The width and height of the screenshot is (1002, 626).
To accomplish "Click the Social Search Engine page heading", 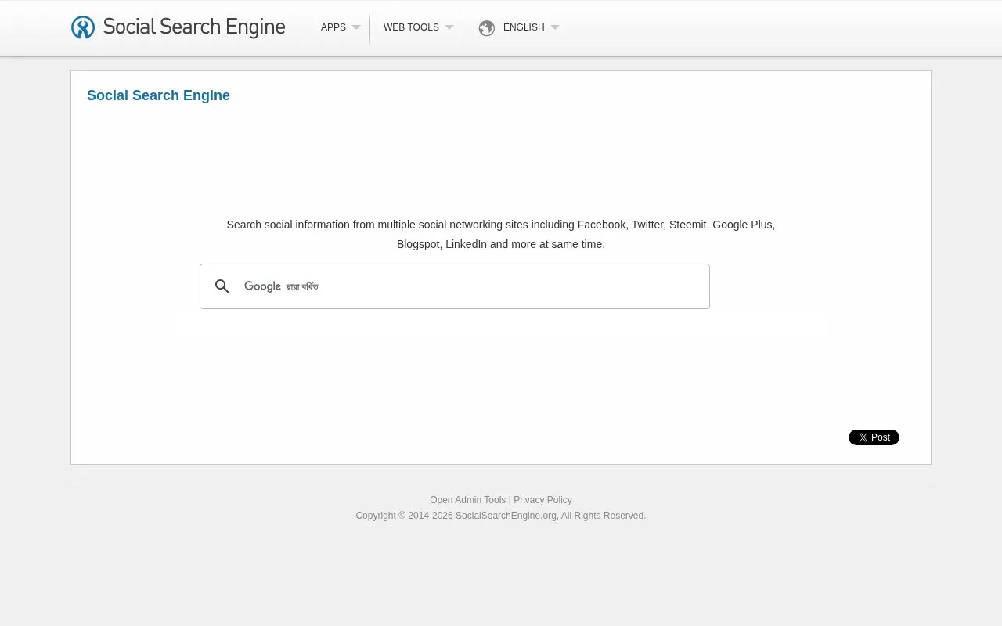I will (x=158, y=95).
